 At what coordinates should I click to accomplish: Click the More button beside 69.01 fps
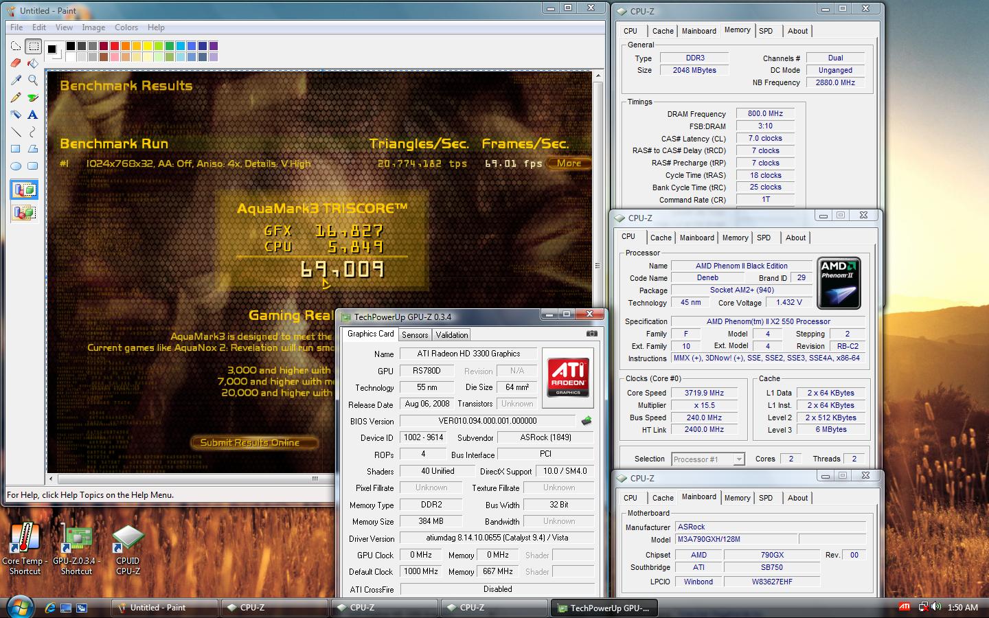coord(569,163)
